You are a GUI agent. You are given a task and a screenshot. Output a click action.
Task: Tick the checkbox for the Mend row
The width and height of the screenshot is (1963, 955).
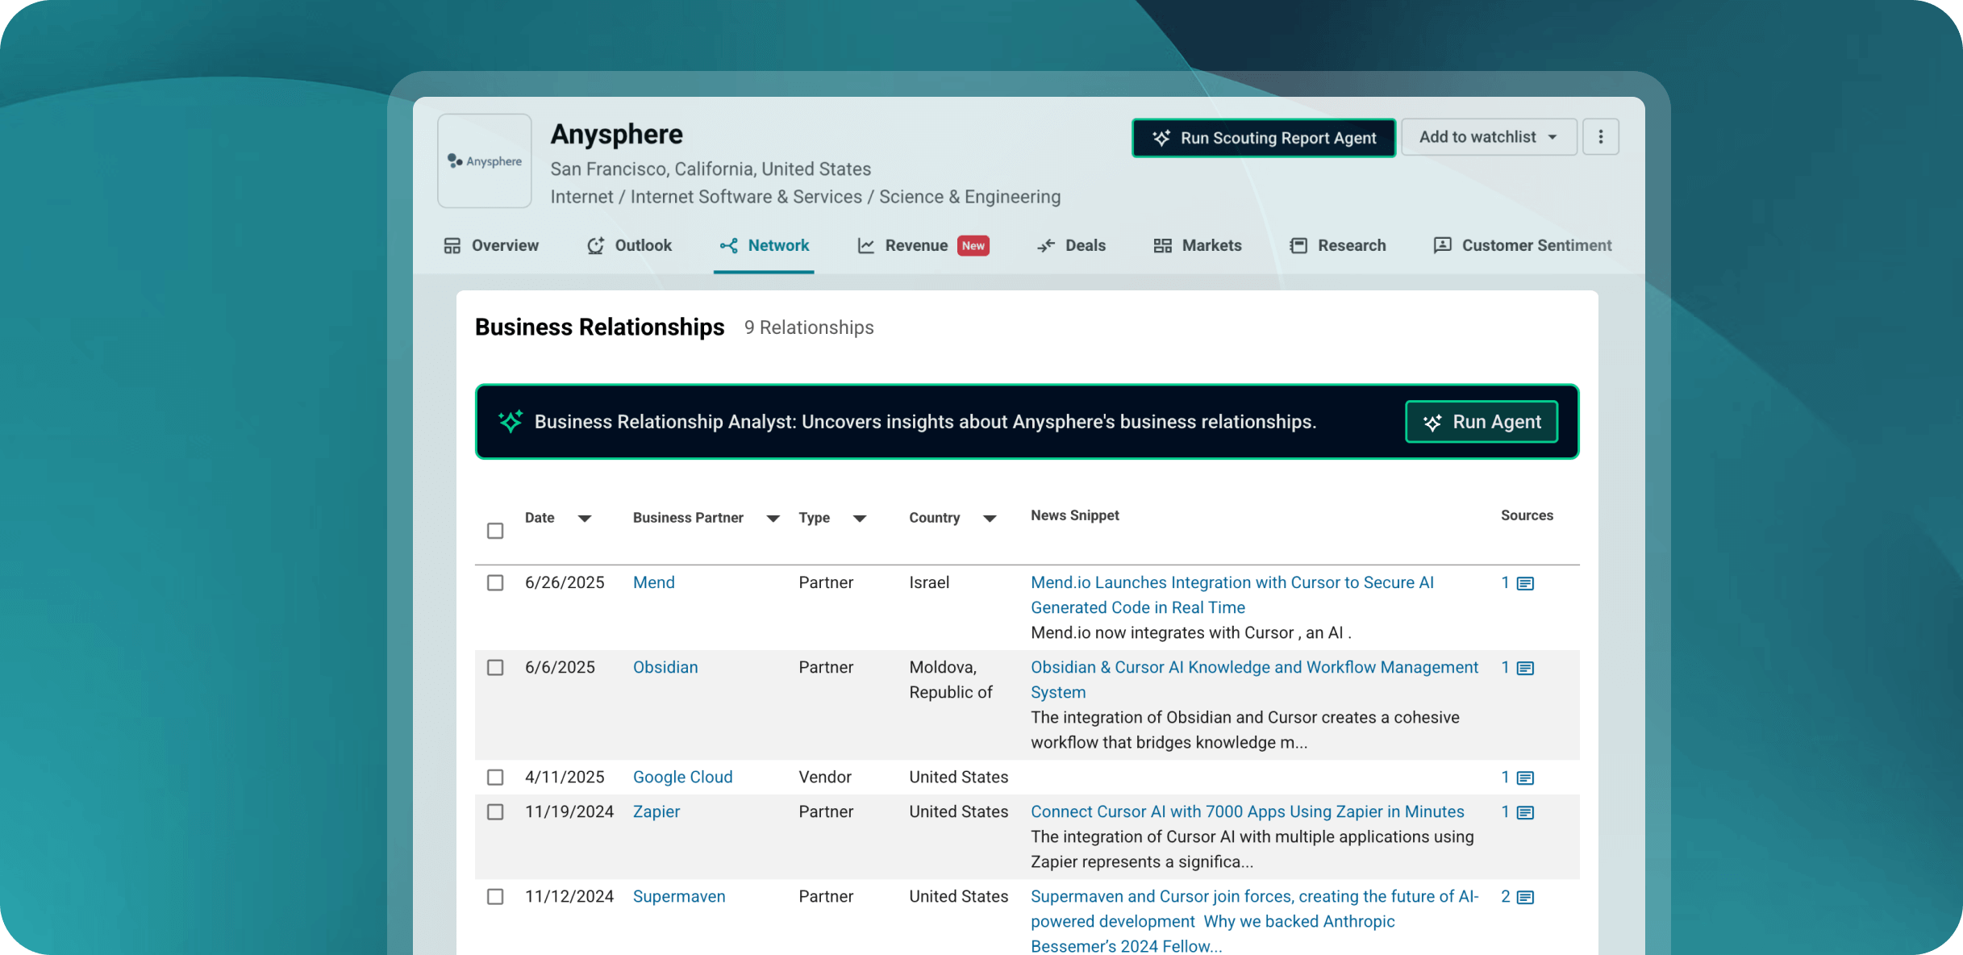[495, 582]
